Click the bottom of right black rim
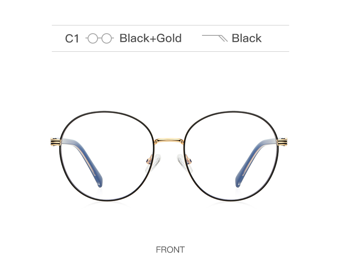Screen dimensions: 341x271 tap(232, 199)
